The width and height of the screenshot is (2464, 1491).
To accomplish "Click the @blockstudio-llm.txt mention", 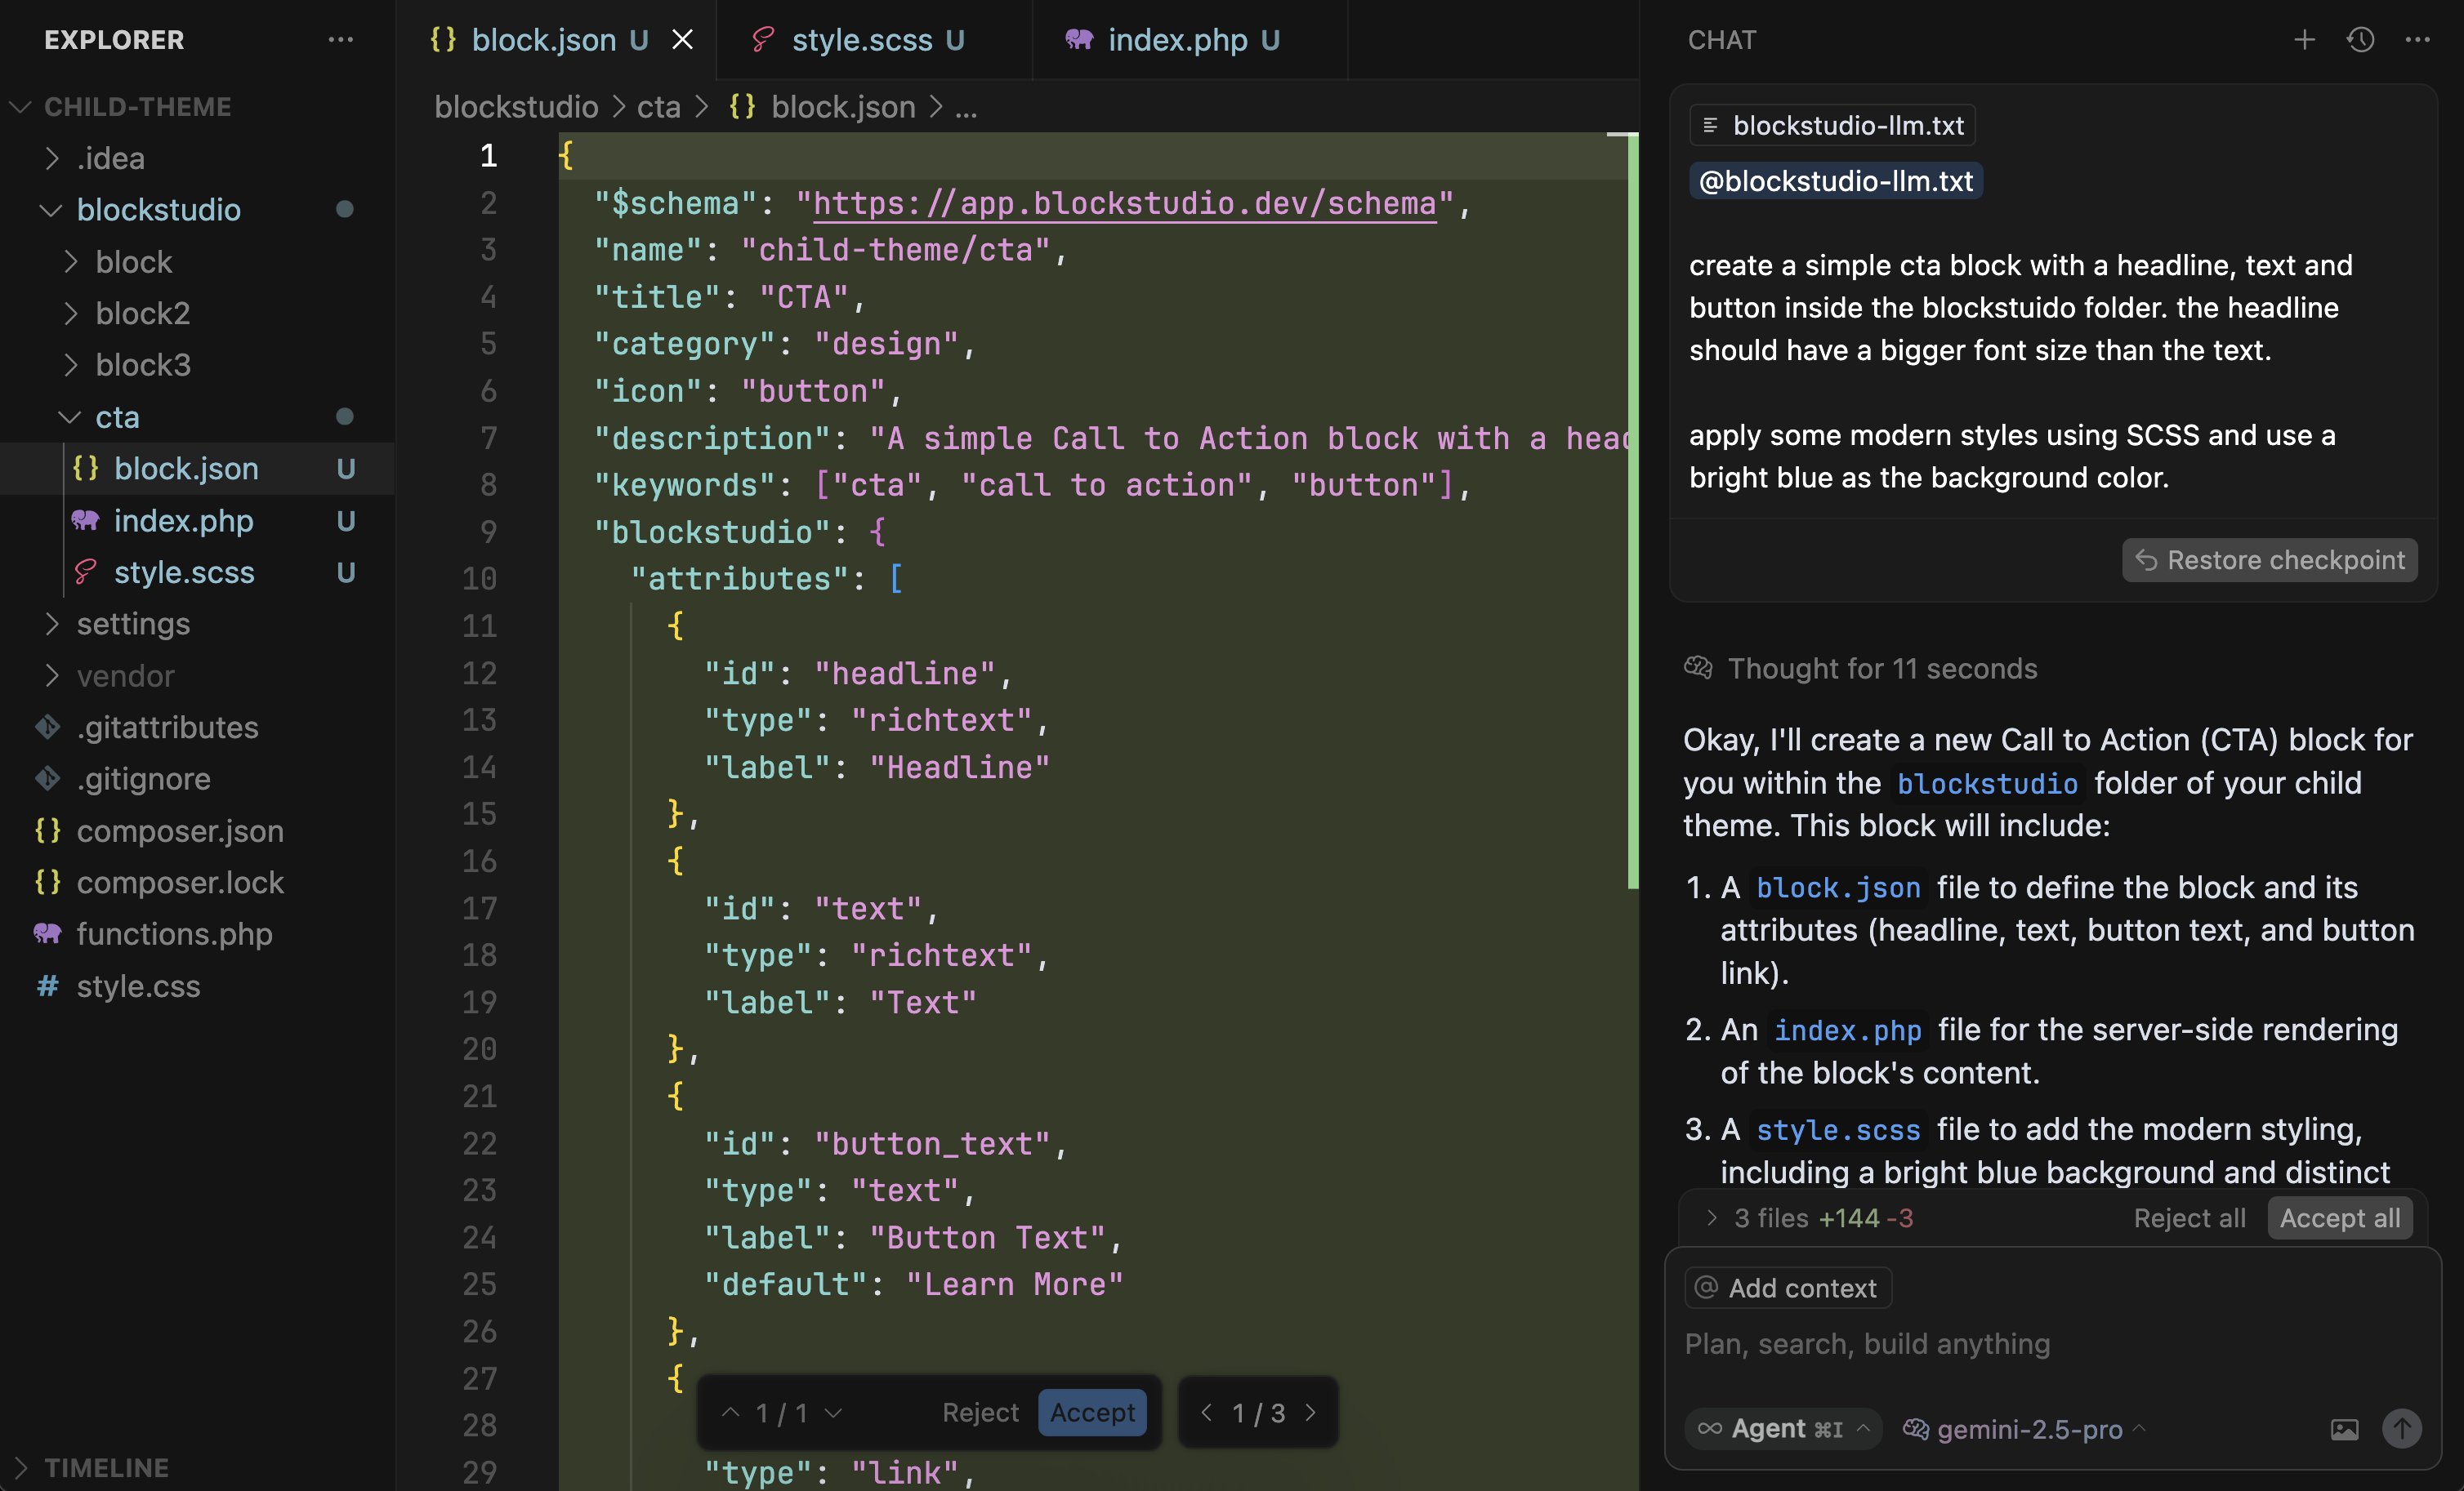I will click(1836, 181).
